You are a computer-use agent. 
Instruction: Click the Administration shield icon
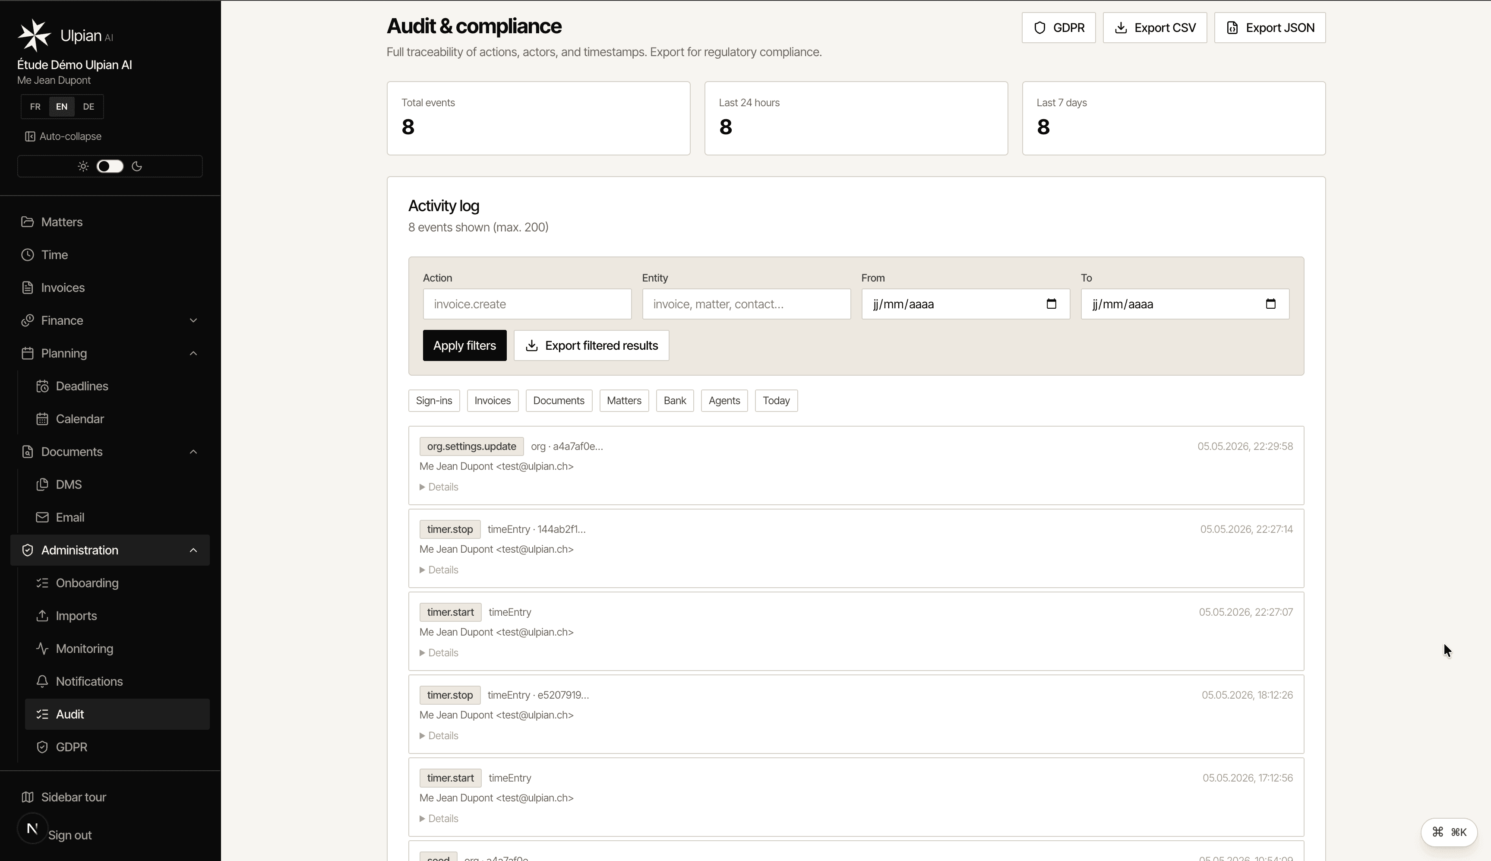pos(27,550)
